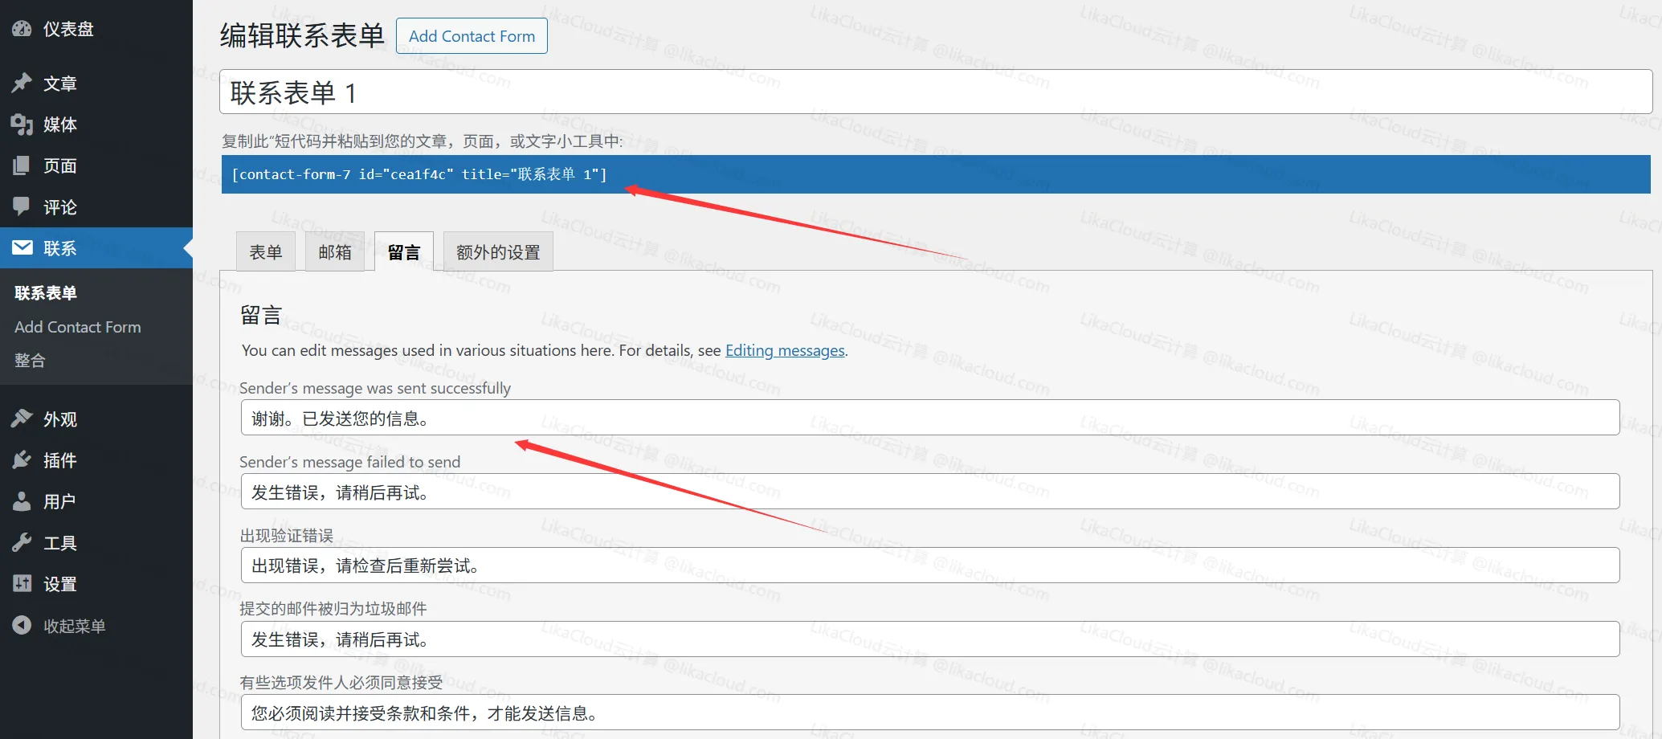The image size is (1662, 739).
Task: Select the 页面 pages icon
Action: point(22,165)
